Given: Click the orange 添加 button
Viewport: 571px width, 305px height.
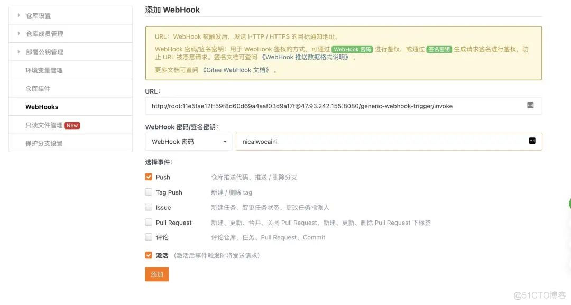Looking at the screenshot, I should tap(156, 274).
